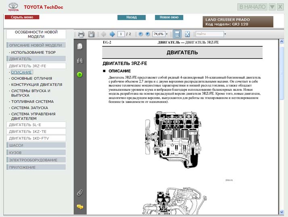
Task: Click the Назад button
Action: coord(131,17)
